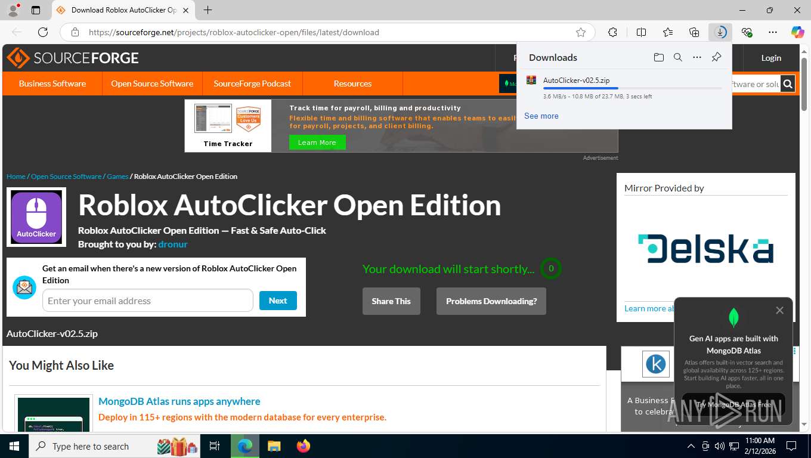This screenshot has height=458, width=811.
Task: Open the notification center icon
Action: (791, 446)
